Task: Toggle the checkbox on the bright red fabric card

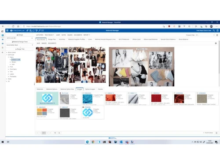Action: tap(152, 93)
